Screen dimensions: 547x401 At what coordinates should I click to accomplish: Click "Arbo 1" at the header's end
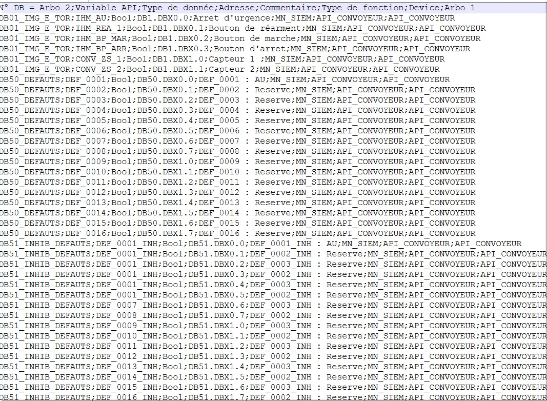460,8
